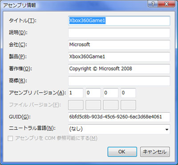The image size is (178, 165).
Task: Click the キャンセル button
Action: tap(155, 152)
